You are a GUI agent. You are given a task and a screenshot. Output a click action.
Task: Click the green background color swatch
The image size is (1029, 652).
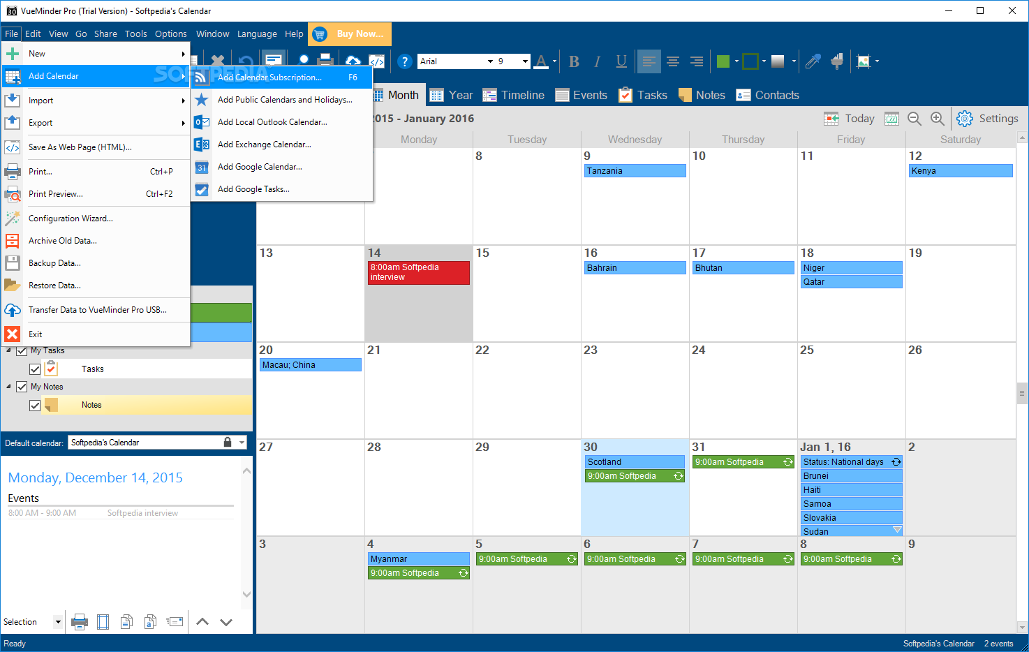[723, 61]
